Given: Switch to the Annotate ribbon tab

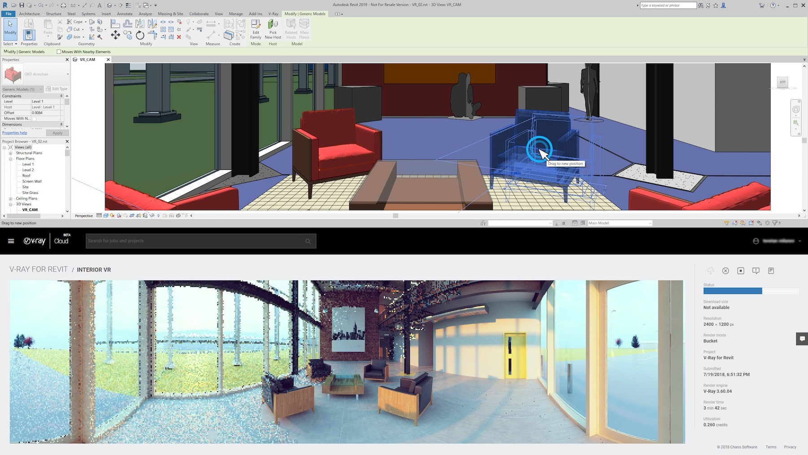Looking at the screenshot, I should click(x=125, y=14).
